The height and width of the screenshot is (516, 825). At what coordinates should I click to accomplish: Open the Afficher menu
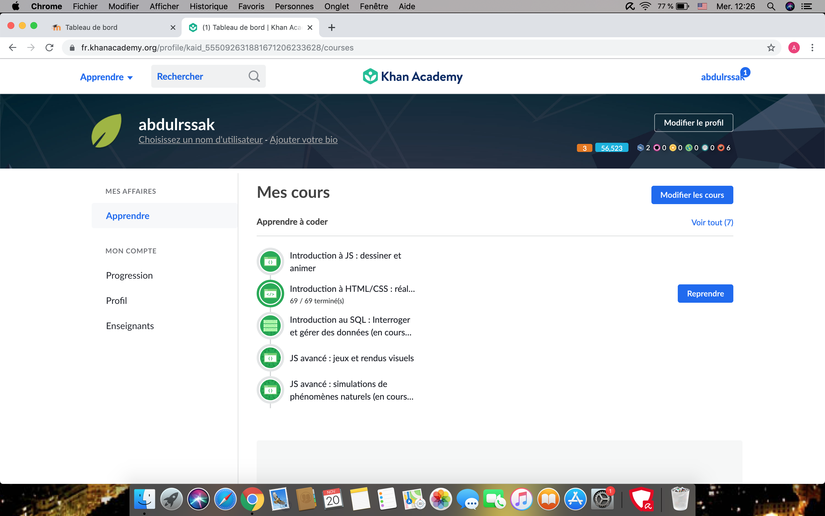(164, 7)
